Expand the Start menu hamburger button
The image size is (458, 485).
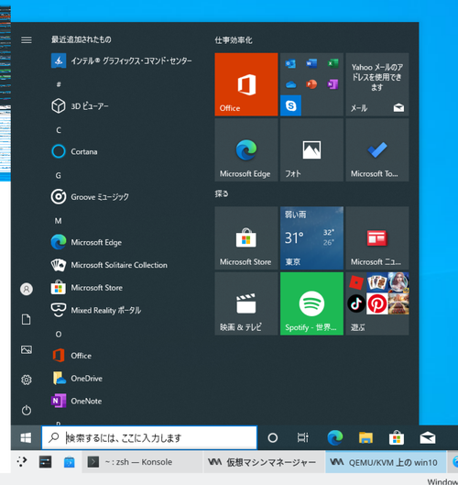27,40
